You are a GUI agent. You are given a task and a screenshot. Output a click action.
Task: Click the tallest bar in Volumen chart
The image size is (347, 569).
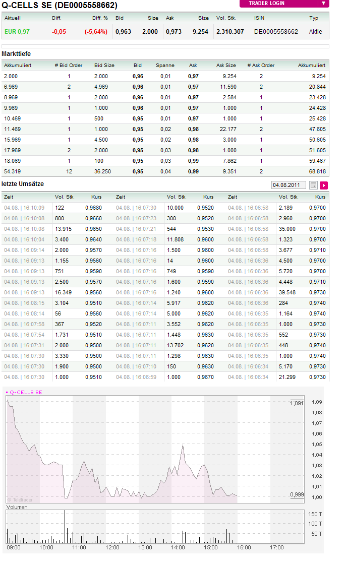65,526
